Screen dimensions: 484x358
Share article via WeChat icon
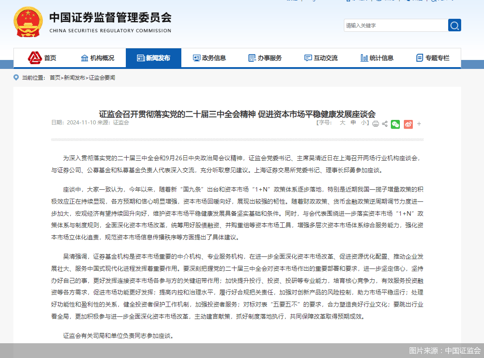pyautogui.click(x=395, y=124)
